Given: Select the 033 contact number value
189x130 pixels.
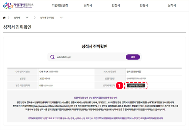Looking at the screenshot, I should pos(46,86).
